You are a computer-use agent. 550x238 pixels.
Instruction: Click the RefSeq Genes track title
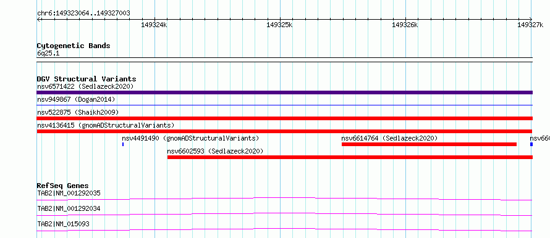pyautogui.click(x=63, y=186)
